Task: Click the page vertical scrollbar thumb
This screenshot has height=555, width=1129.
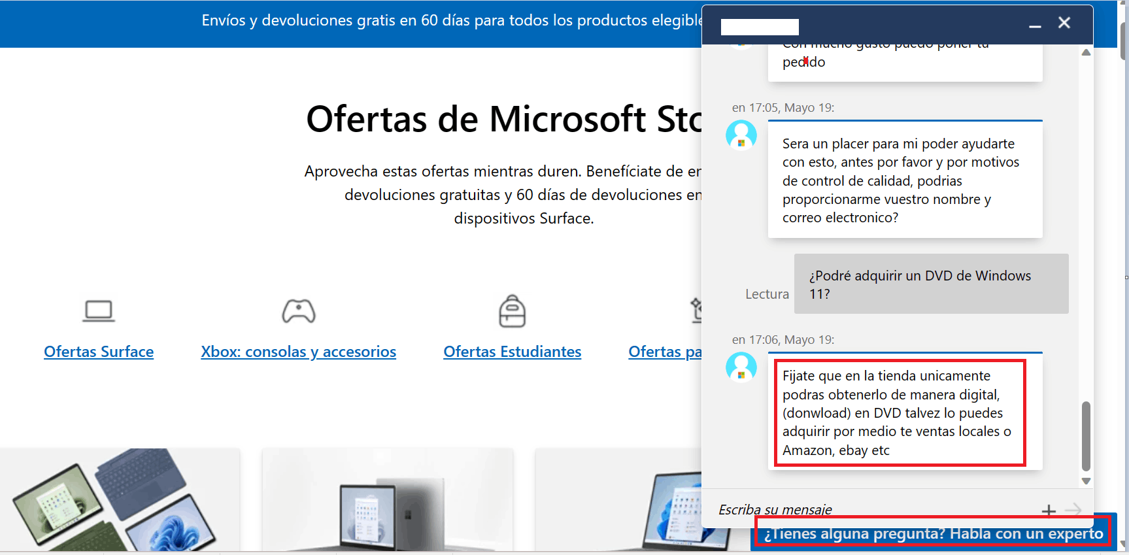Action: pos(1124,42)
